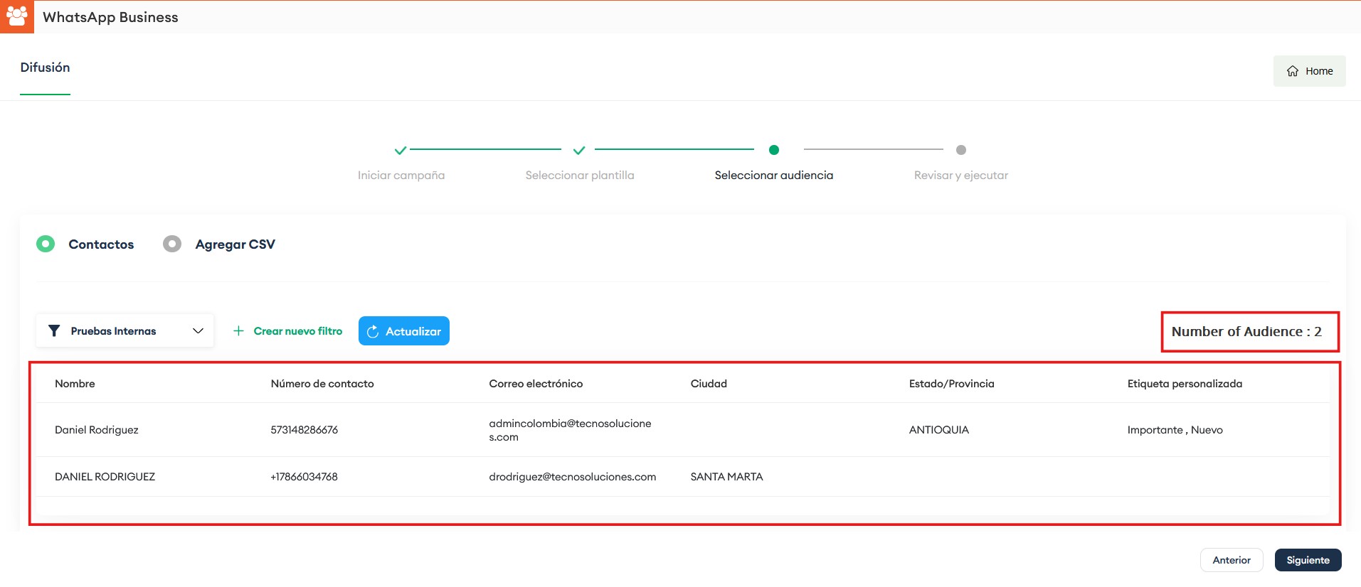Go back with the Anterior button
This screenshot has width=1361, height=587.
(x=1231, y=560)
